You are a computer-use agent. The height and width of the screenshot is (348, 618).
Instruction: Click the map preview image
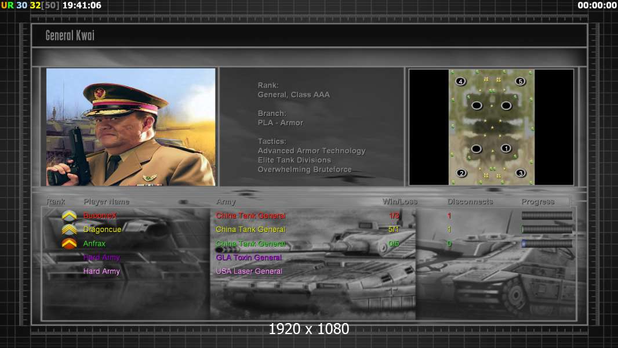click(x=492, y=127)
